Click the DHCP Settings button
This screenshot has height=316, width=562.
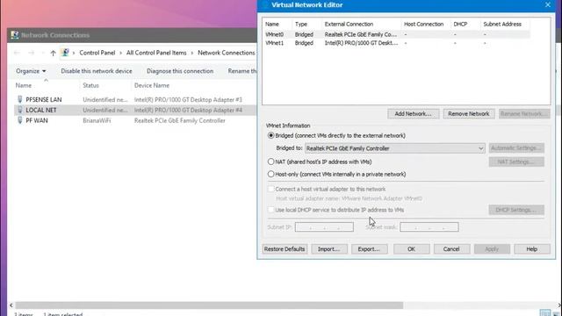click(x=516, y=210)
